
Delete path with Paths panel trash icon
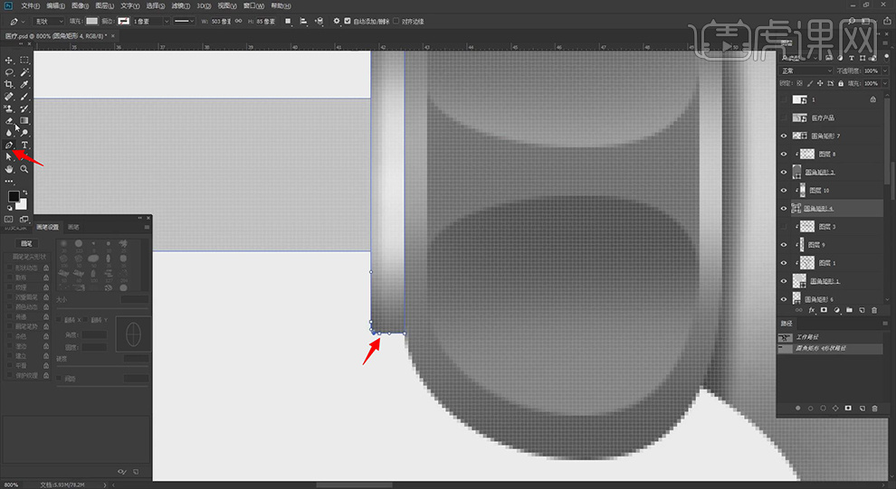coord(874,408)
